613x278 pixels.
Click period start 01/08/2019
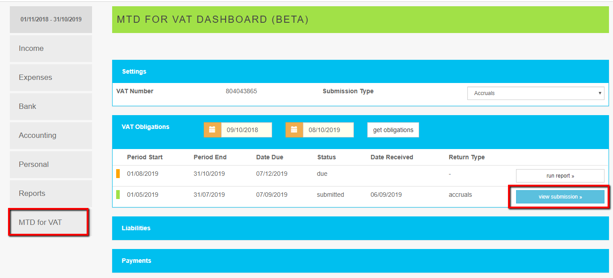143,174
